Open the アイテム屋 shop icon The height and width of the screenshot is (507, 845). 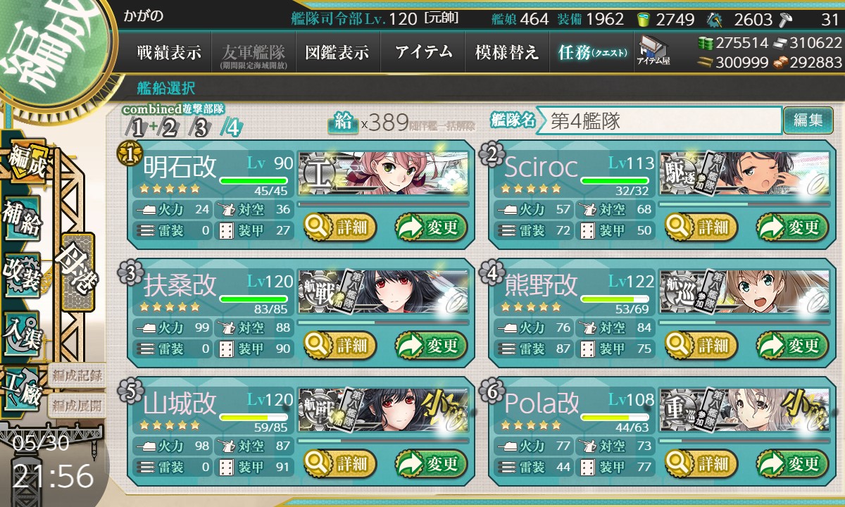(x=653, y=50)
